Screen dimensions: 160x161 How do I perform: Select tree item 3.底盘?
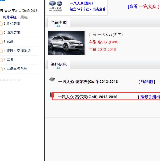9,41
